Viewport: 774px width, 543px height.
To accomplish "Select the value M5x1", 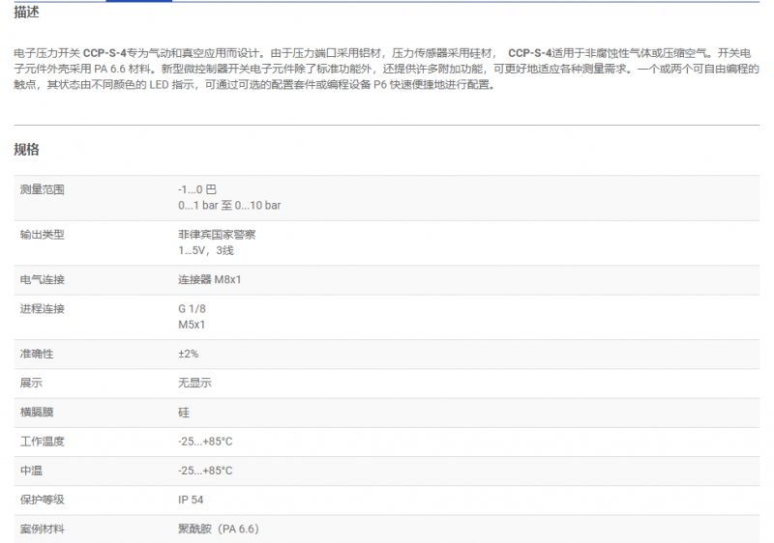I will (192, 325).
